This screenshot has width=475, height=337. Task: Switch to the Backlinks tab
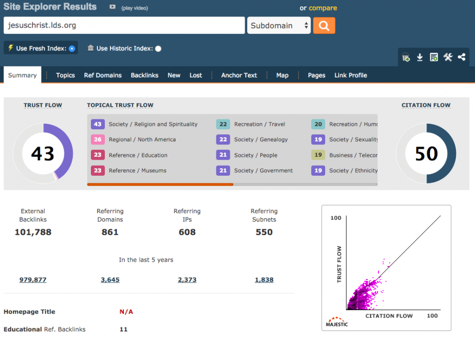click(x=144, y=75)
